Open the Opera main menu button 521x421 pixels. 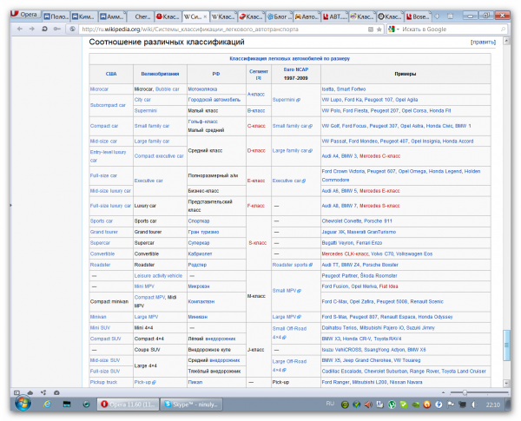pyautogui.click(x=25, y=15)
